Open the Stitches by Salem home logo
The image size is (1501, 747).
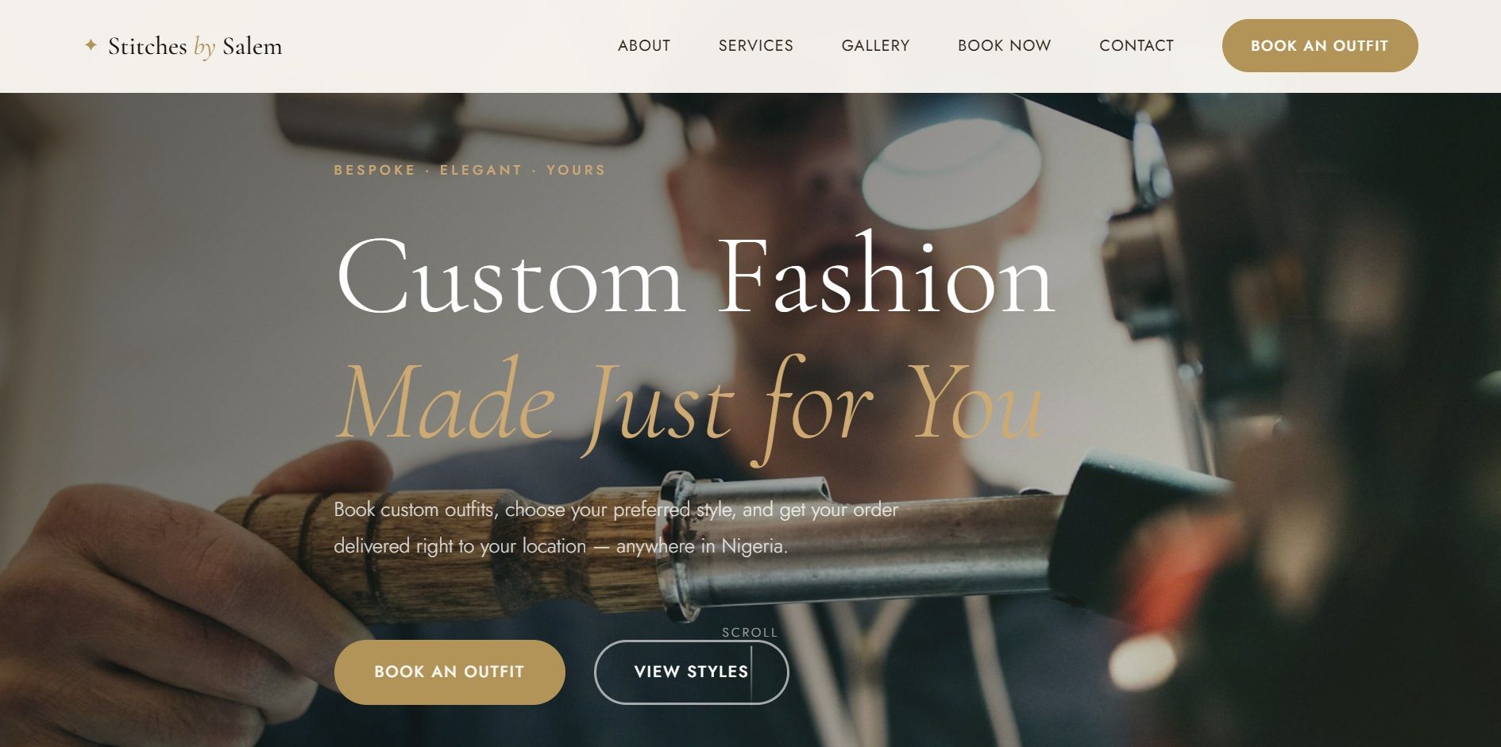point(183,46)
